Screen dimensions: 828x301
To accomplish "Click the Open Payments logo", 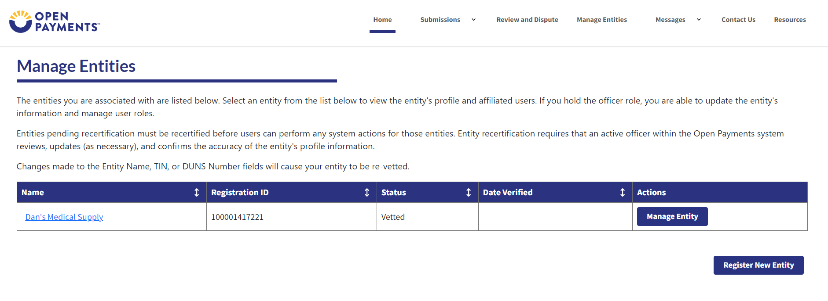I will click(x=55, y=21).
